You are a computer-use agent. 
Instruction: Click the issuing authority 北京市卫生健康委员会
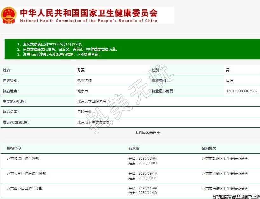pos(95,122)
